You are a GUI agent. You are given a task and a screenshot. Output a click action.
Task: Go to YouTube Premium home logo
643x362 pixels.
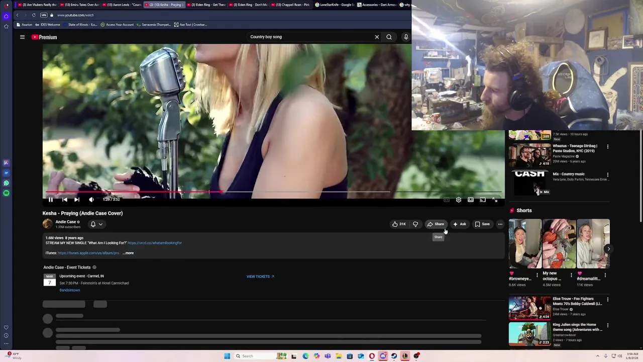point(44,37)
